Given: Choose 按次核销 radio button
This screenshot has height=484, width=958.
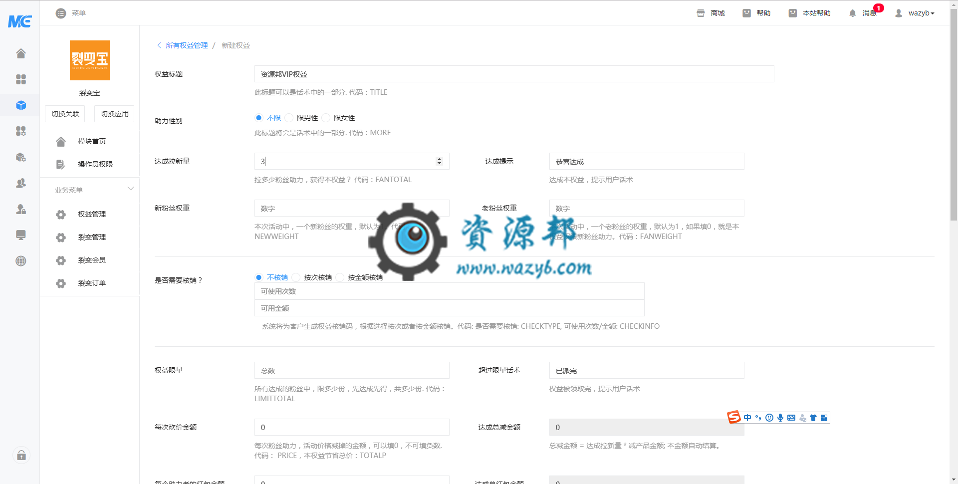Looking at the screenshot, I should click(x=296, y=277).
